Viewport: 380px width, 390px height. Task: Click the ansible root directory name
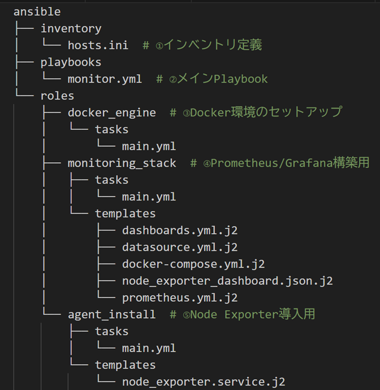[x=37, y=11]
